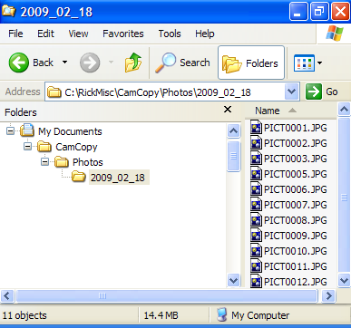Open Search with the magnifying glass icon
Viewport: 351px width, 328px height.
(165, 63)
